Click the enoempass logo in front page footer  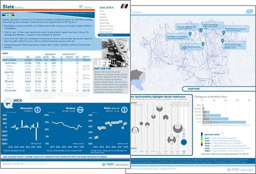click(122, 165)
